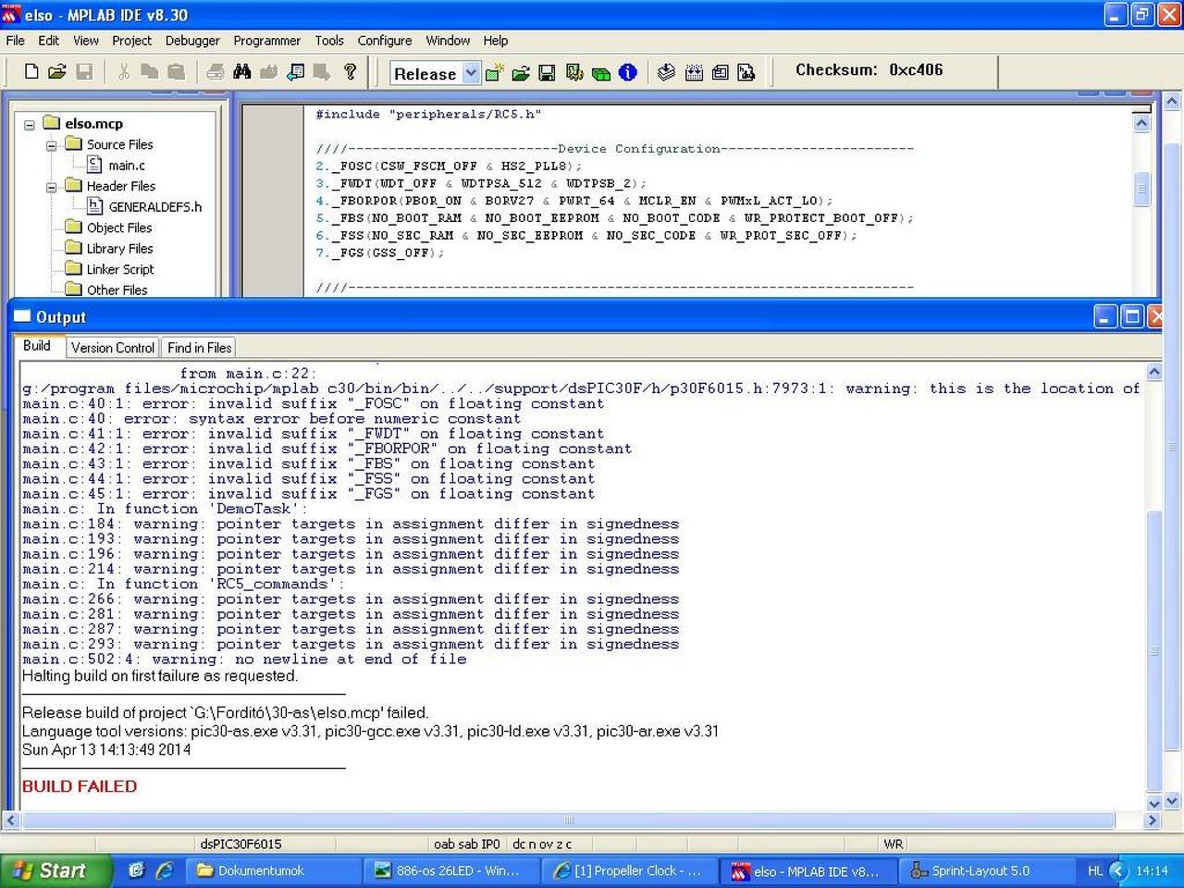The width and height of the screenshot is (1184, 888).
Task: Click the Paste toolbar icon
Action: (176, 71)
